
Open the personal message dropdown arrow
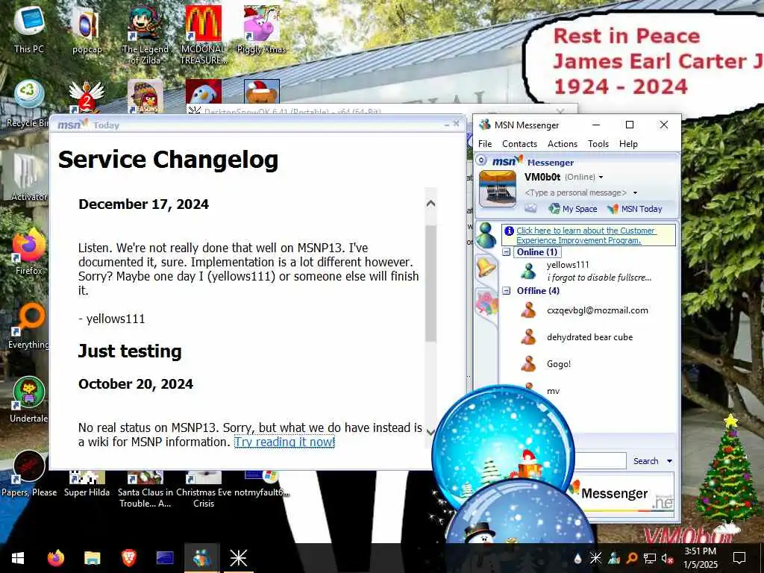(x=635, y=193)
